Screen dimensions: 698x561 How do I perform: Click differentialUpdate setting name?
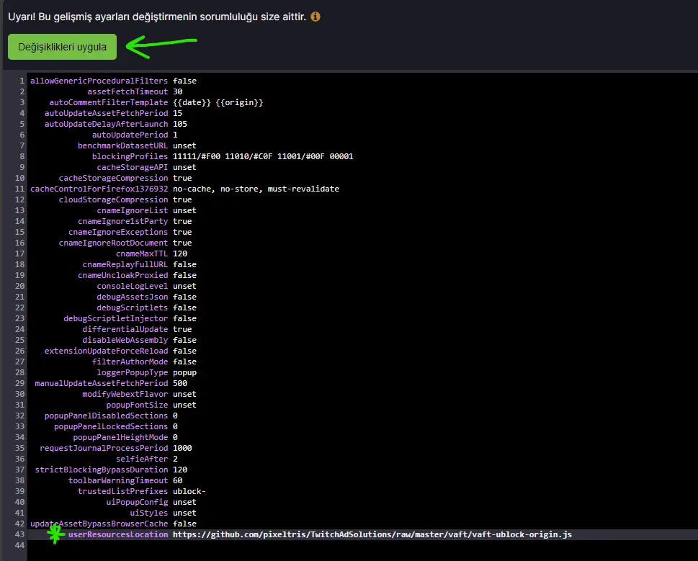click(x=125, y=329)
